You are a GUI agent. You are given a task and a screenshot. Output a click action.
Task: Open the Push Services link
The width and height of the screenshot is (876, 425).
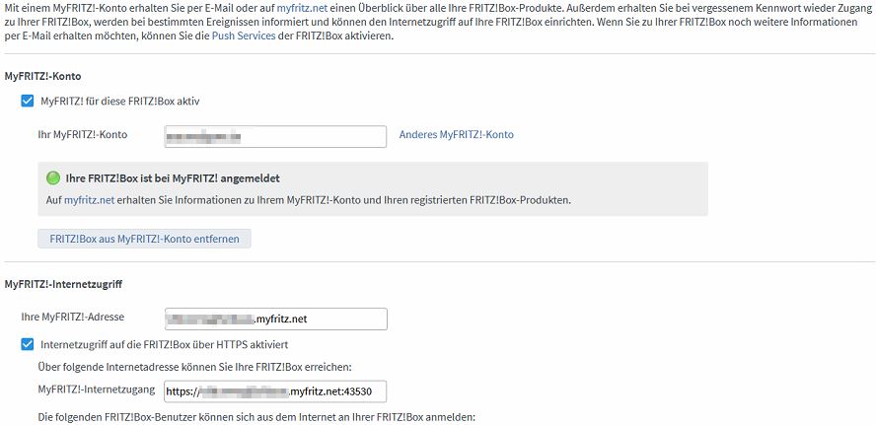[x=244, y=37]
